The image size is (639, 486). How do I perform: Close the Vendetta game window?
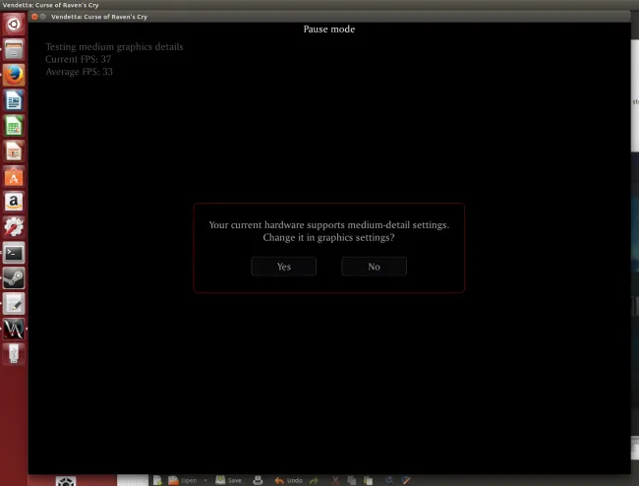(34, 17)
